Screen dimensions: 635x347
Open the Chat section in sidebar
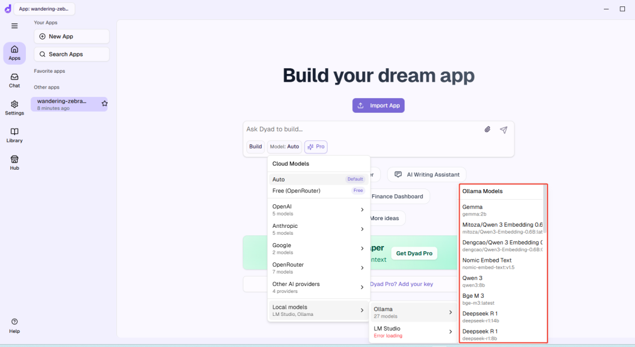15,80
